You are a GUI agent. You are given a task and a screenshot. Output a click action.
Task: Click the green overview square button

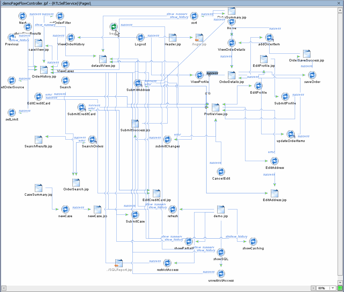click(x=340, y=288)
